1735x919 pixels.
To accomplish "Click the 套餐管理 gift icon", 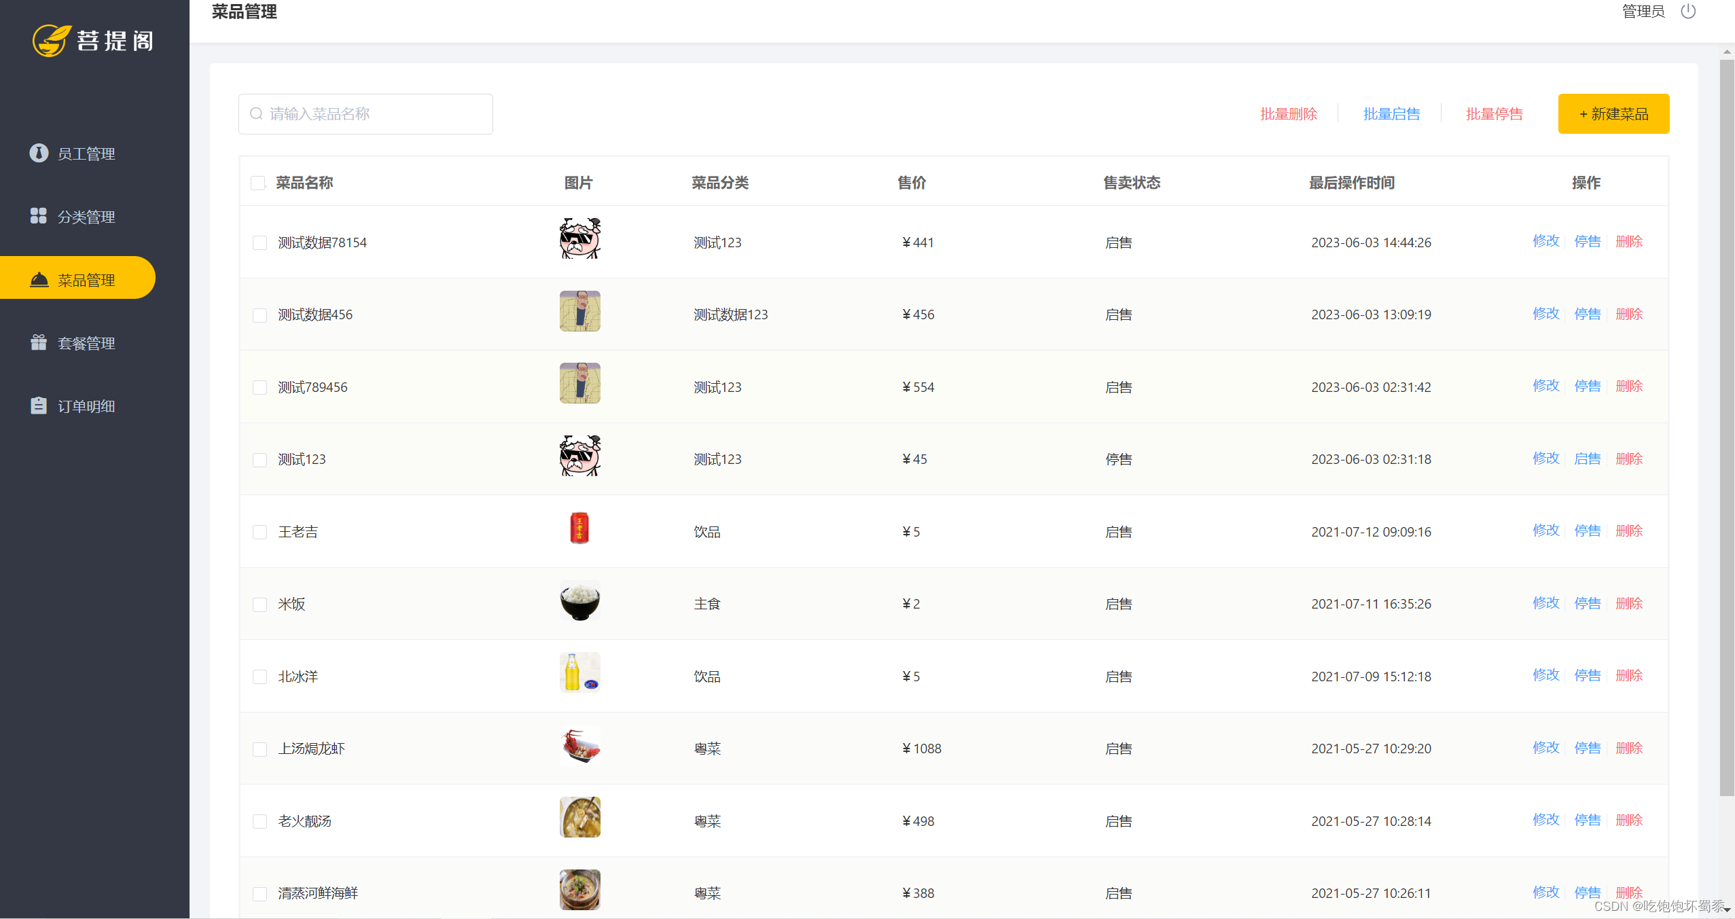I will [39, 342].
